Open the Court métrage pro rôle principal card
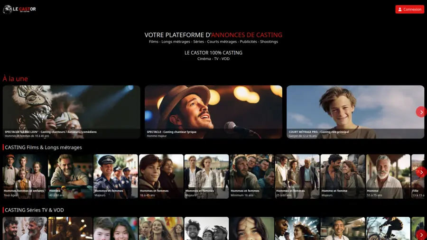The width and height of the screenshot is (427, 240). (x=355, y=112)
